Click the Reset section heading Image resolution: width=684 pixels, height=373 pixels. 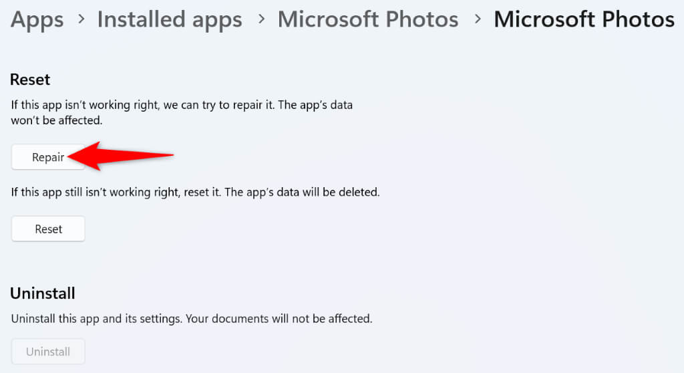[30, 80]
